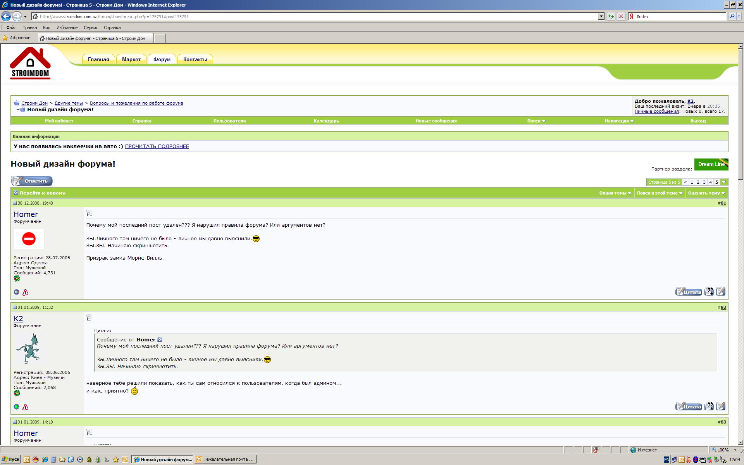744x465 pixels.
Task: Open Поиск в этой теме dropdown
Action: tap(660, 193)
